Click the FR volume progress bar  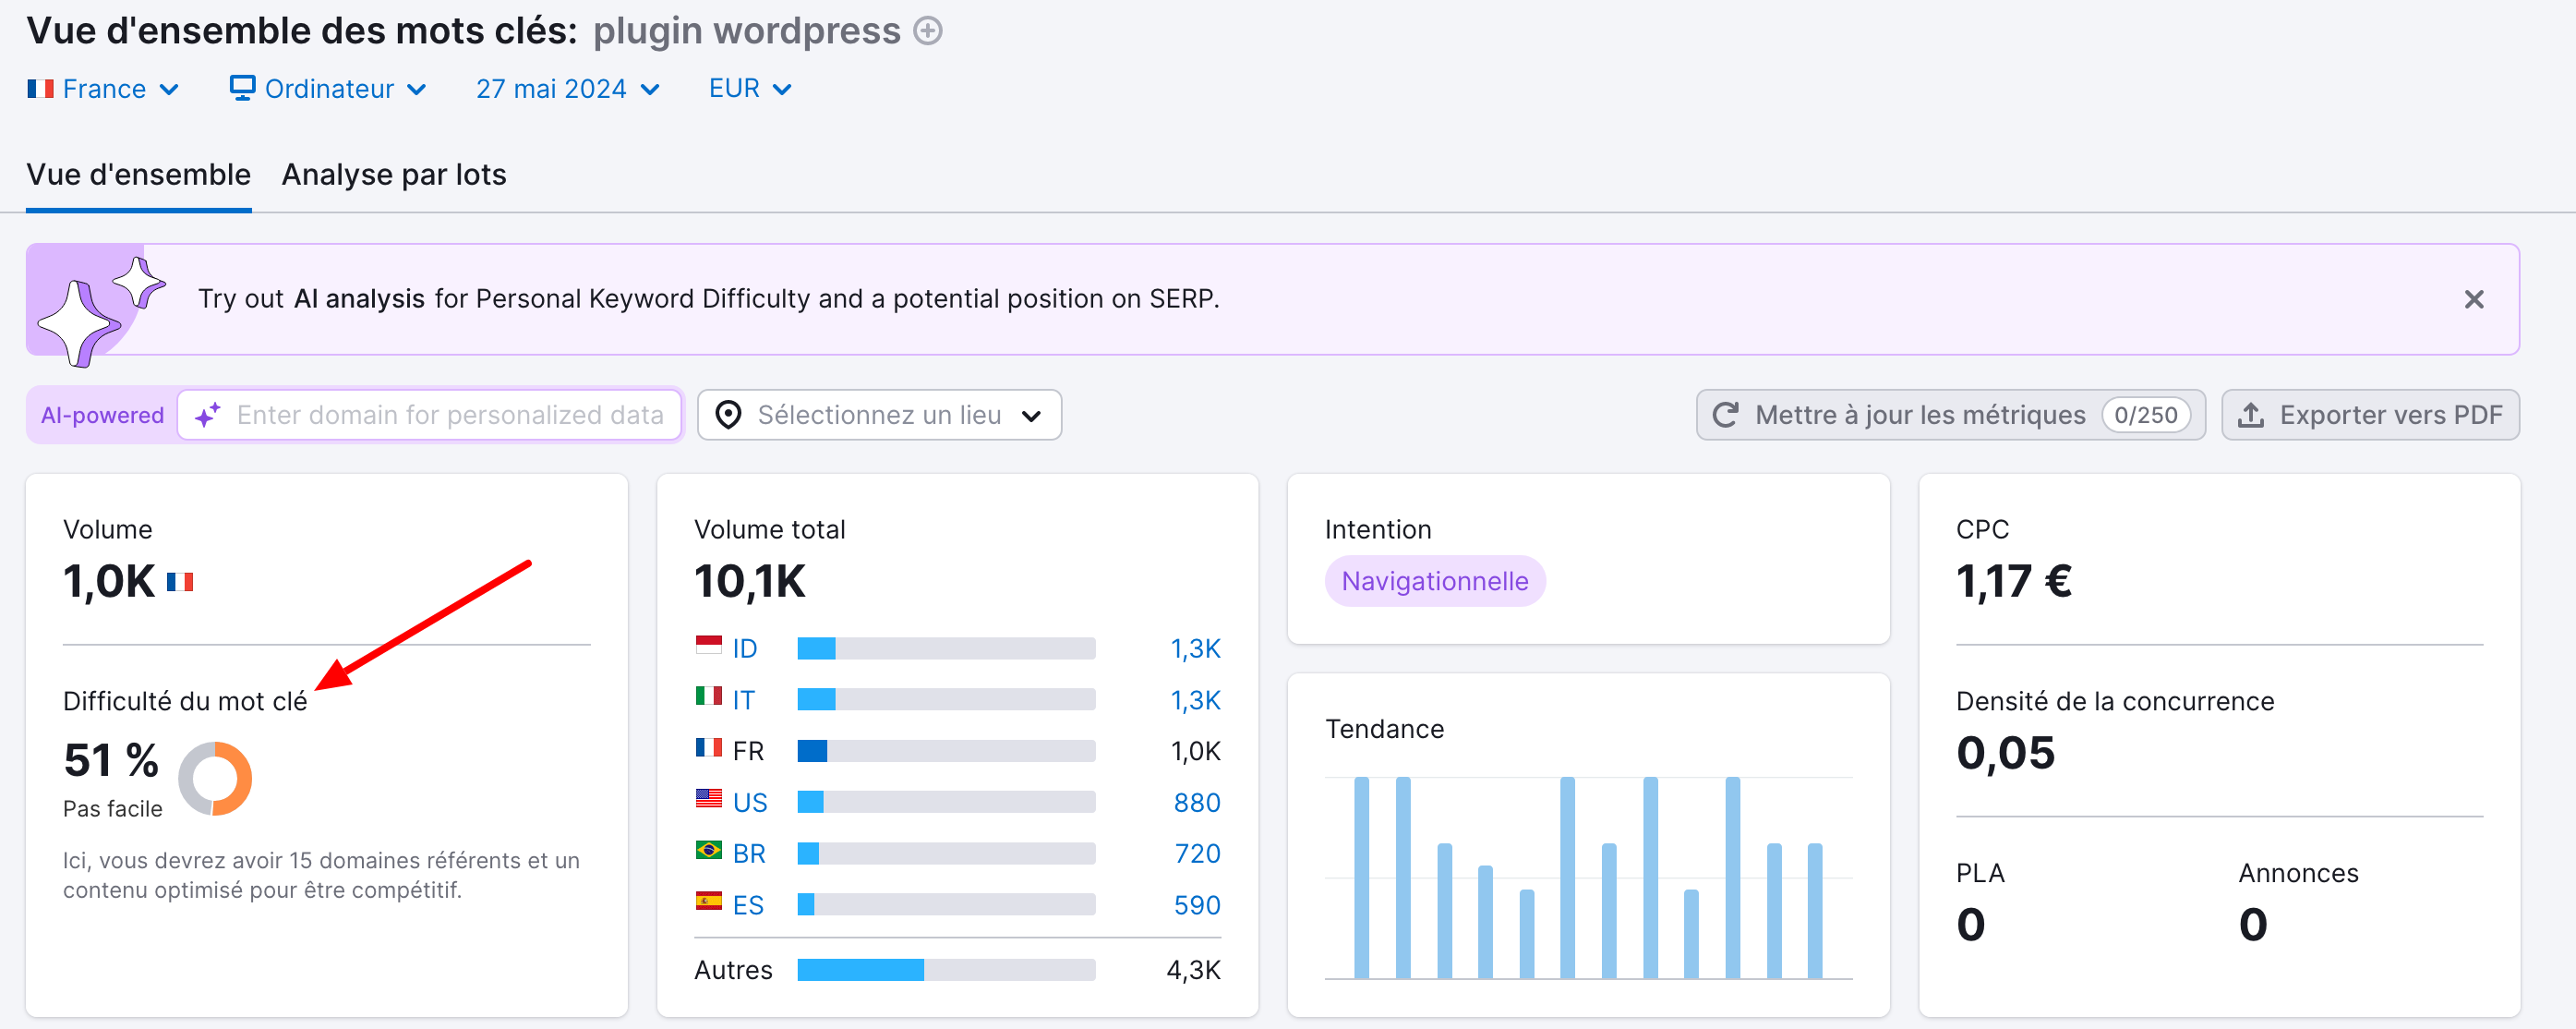click(946, 751)
